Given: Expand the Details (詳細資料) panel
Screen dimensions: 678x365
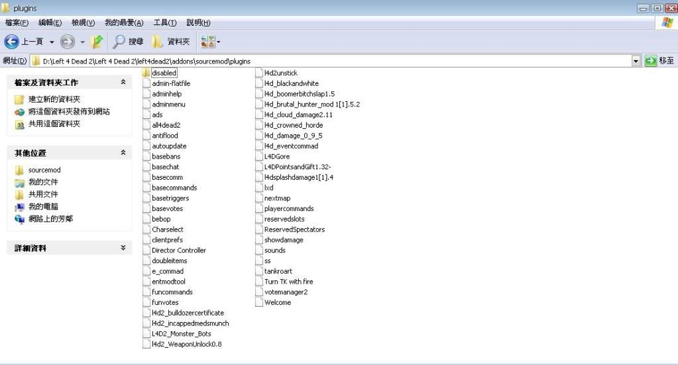Looking at the screenshot, I should [x=123, y=248].
